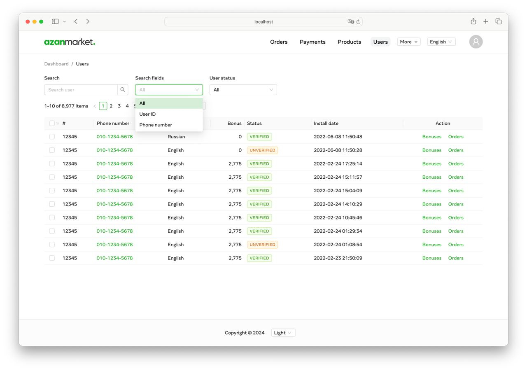Open the user profile avatar menu
Viewport: 527px width, 371px height.
(x=476, y=42)
